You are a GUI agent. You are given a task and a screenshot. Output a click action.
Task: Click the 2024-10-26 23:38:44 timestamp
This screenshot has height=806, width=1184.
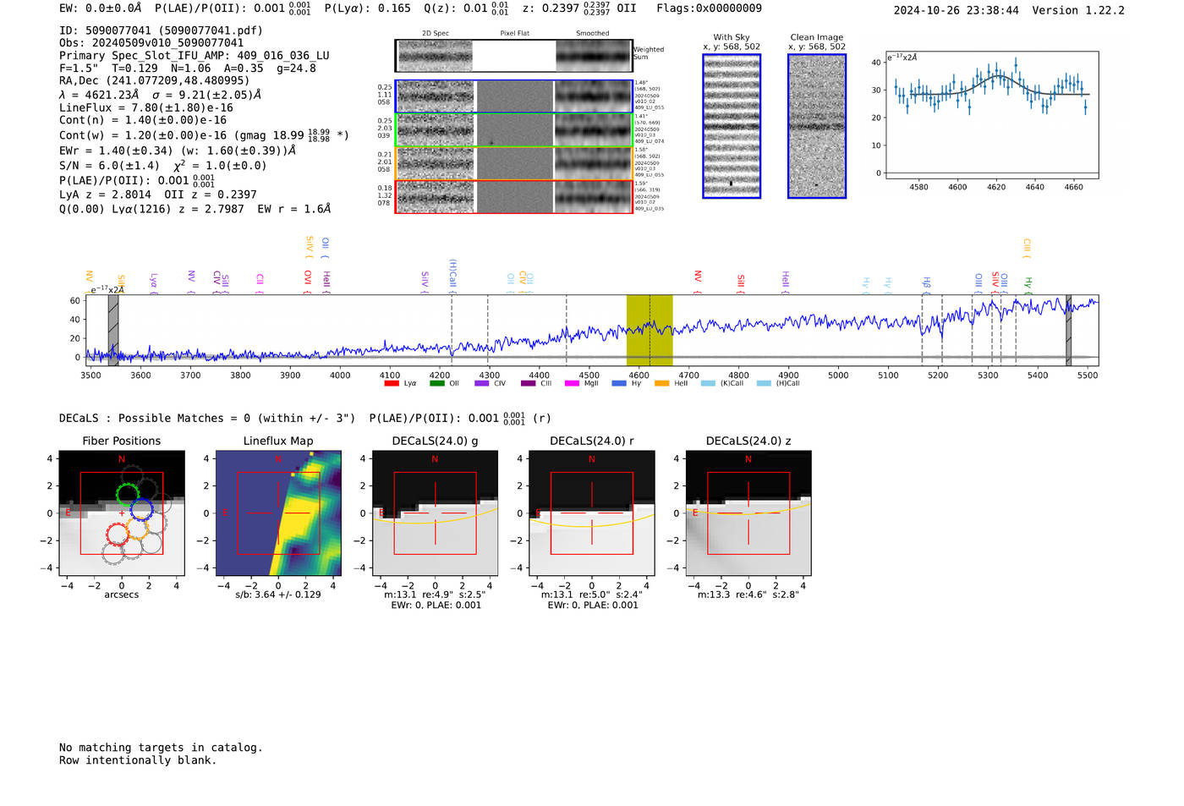pos(956,10)
